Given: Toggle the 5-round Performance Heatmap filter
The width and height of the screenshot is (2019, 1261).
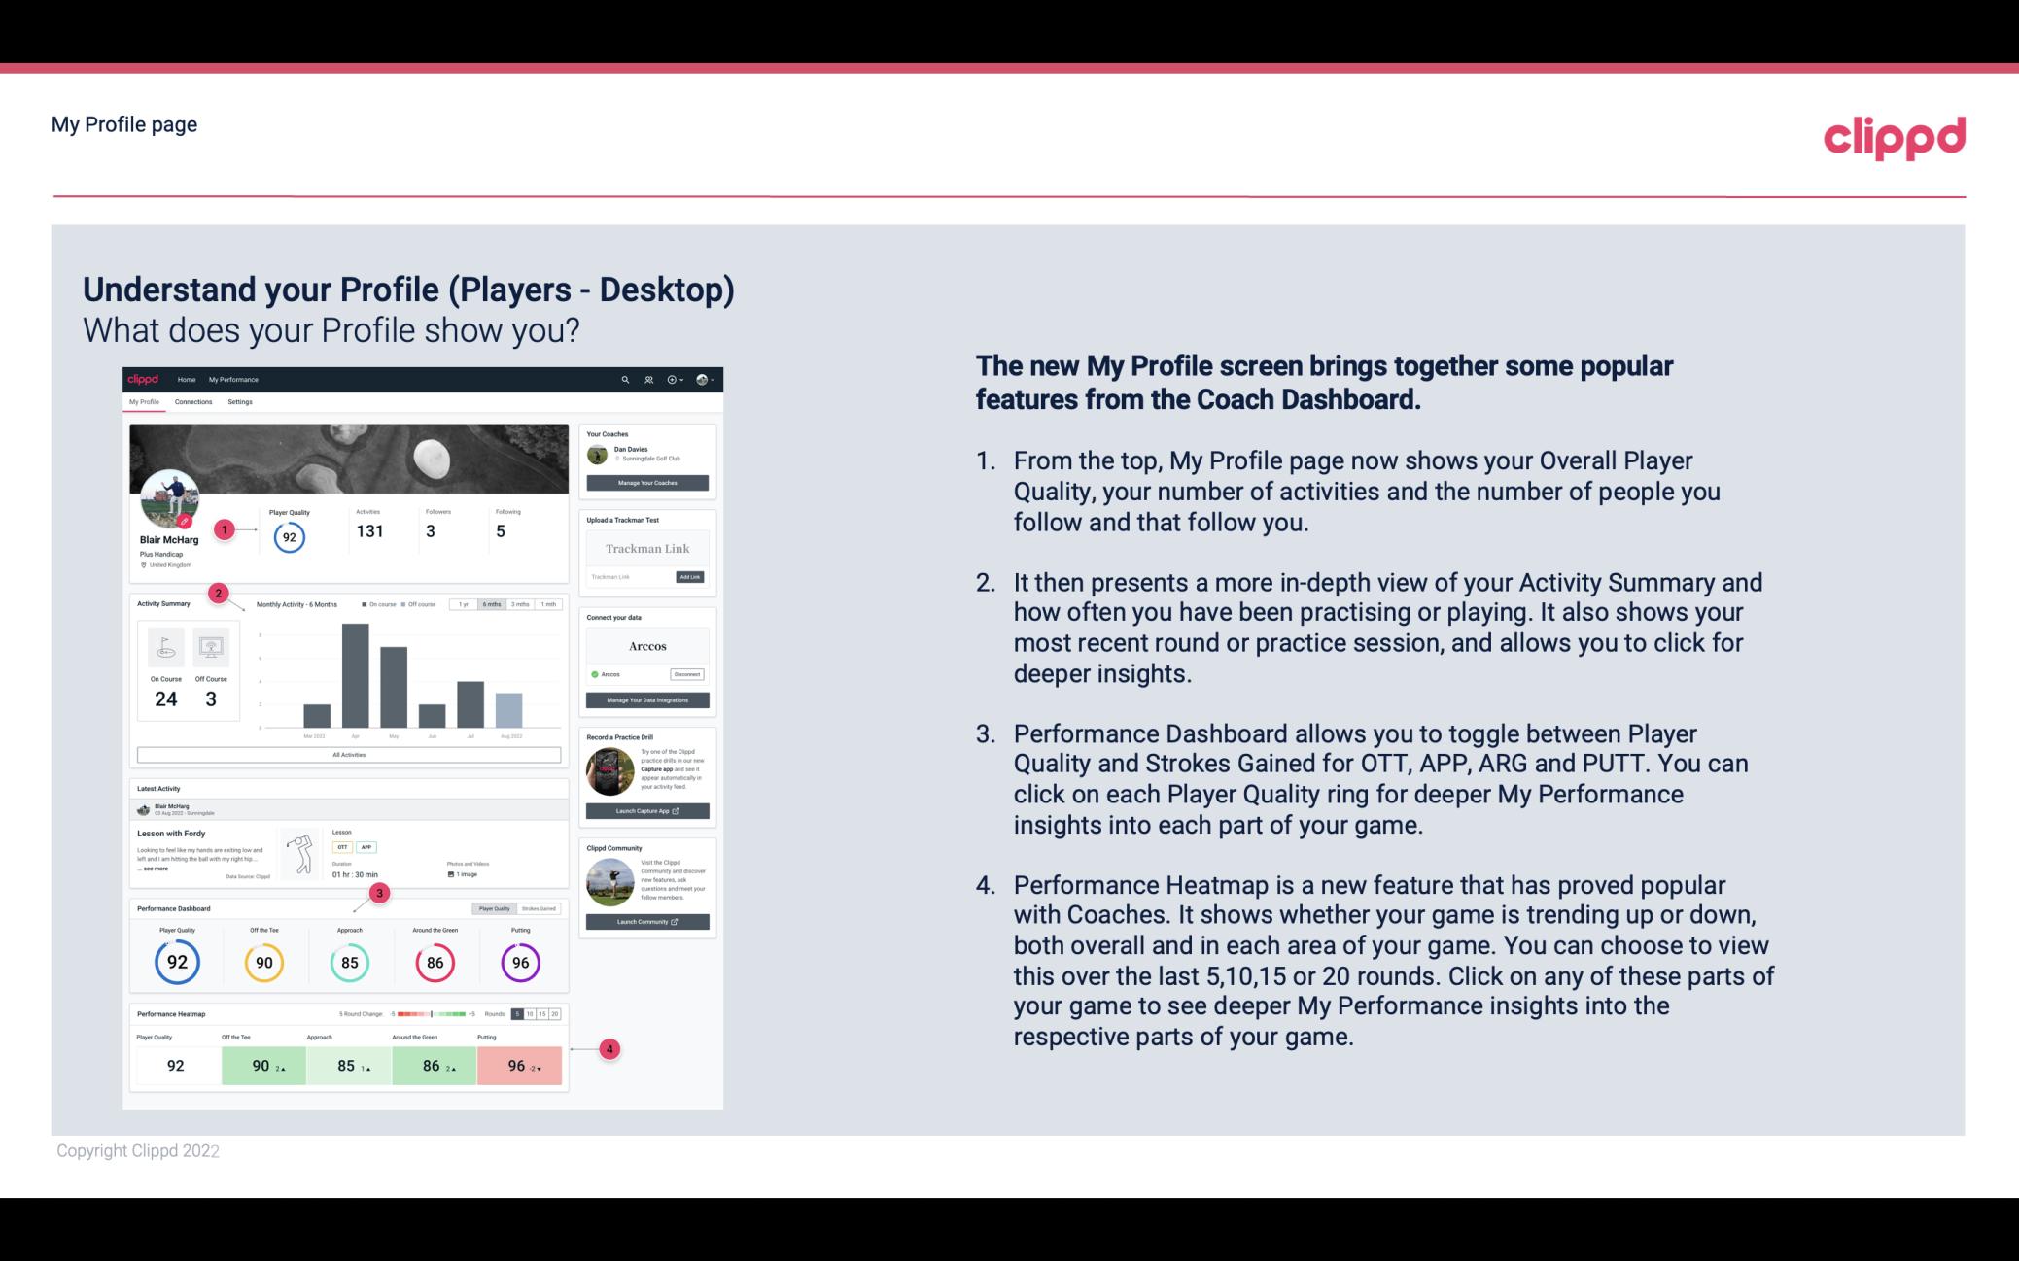Looking at the screenshot, I should tap(516, 1014).
